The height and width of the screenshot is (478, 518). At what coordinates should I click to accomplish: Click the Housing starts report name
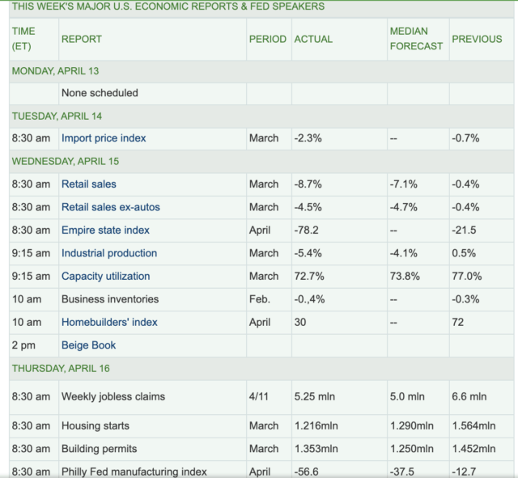tap(96, 425)
